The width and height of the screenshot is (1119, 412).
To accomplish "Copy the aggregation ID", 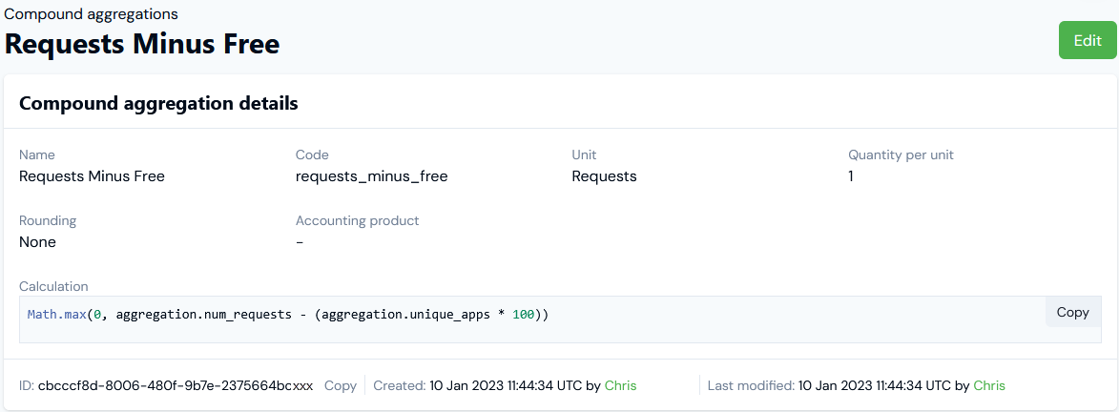I will [340, 385].
